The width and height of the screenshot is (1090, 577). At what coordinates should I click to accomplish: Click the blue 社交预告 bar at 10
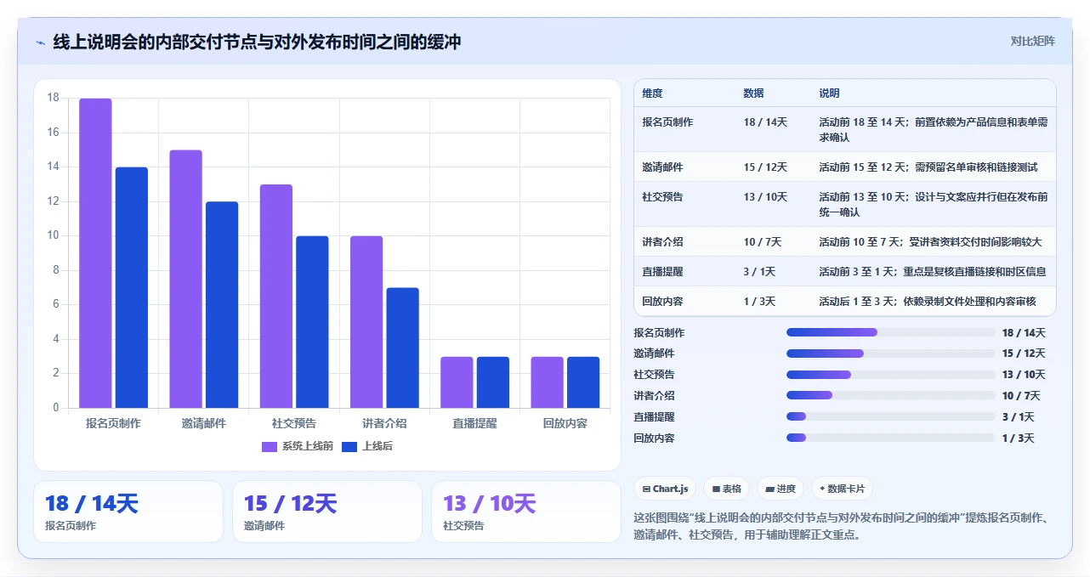pos(312,322)
